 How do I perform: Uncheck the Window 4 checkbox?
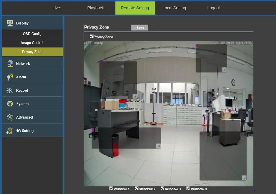pyautogui.click(x=188, y=188)
